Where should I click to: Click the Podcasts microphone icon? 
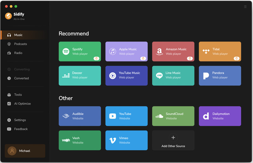click(x=9, y=44)
